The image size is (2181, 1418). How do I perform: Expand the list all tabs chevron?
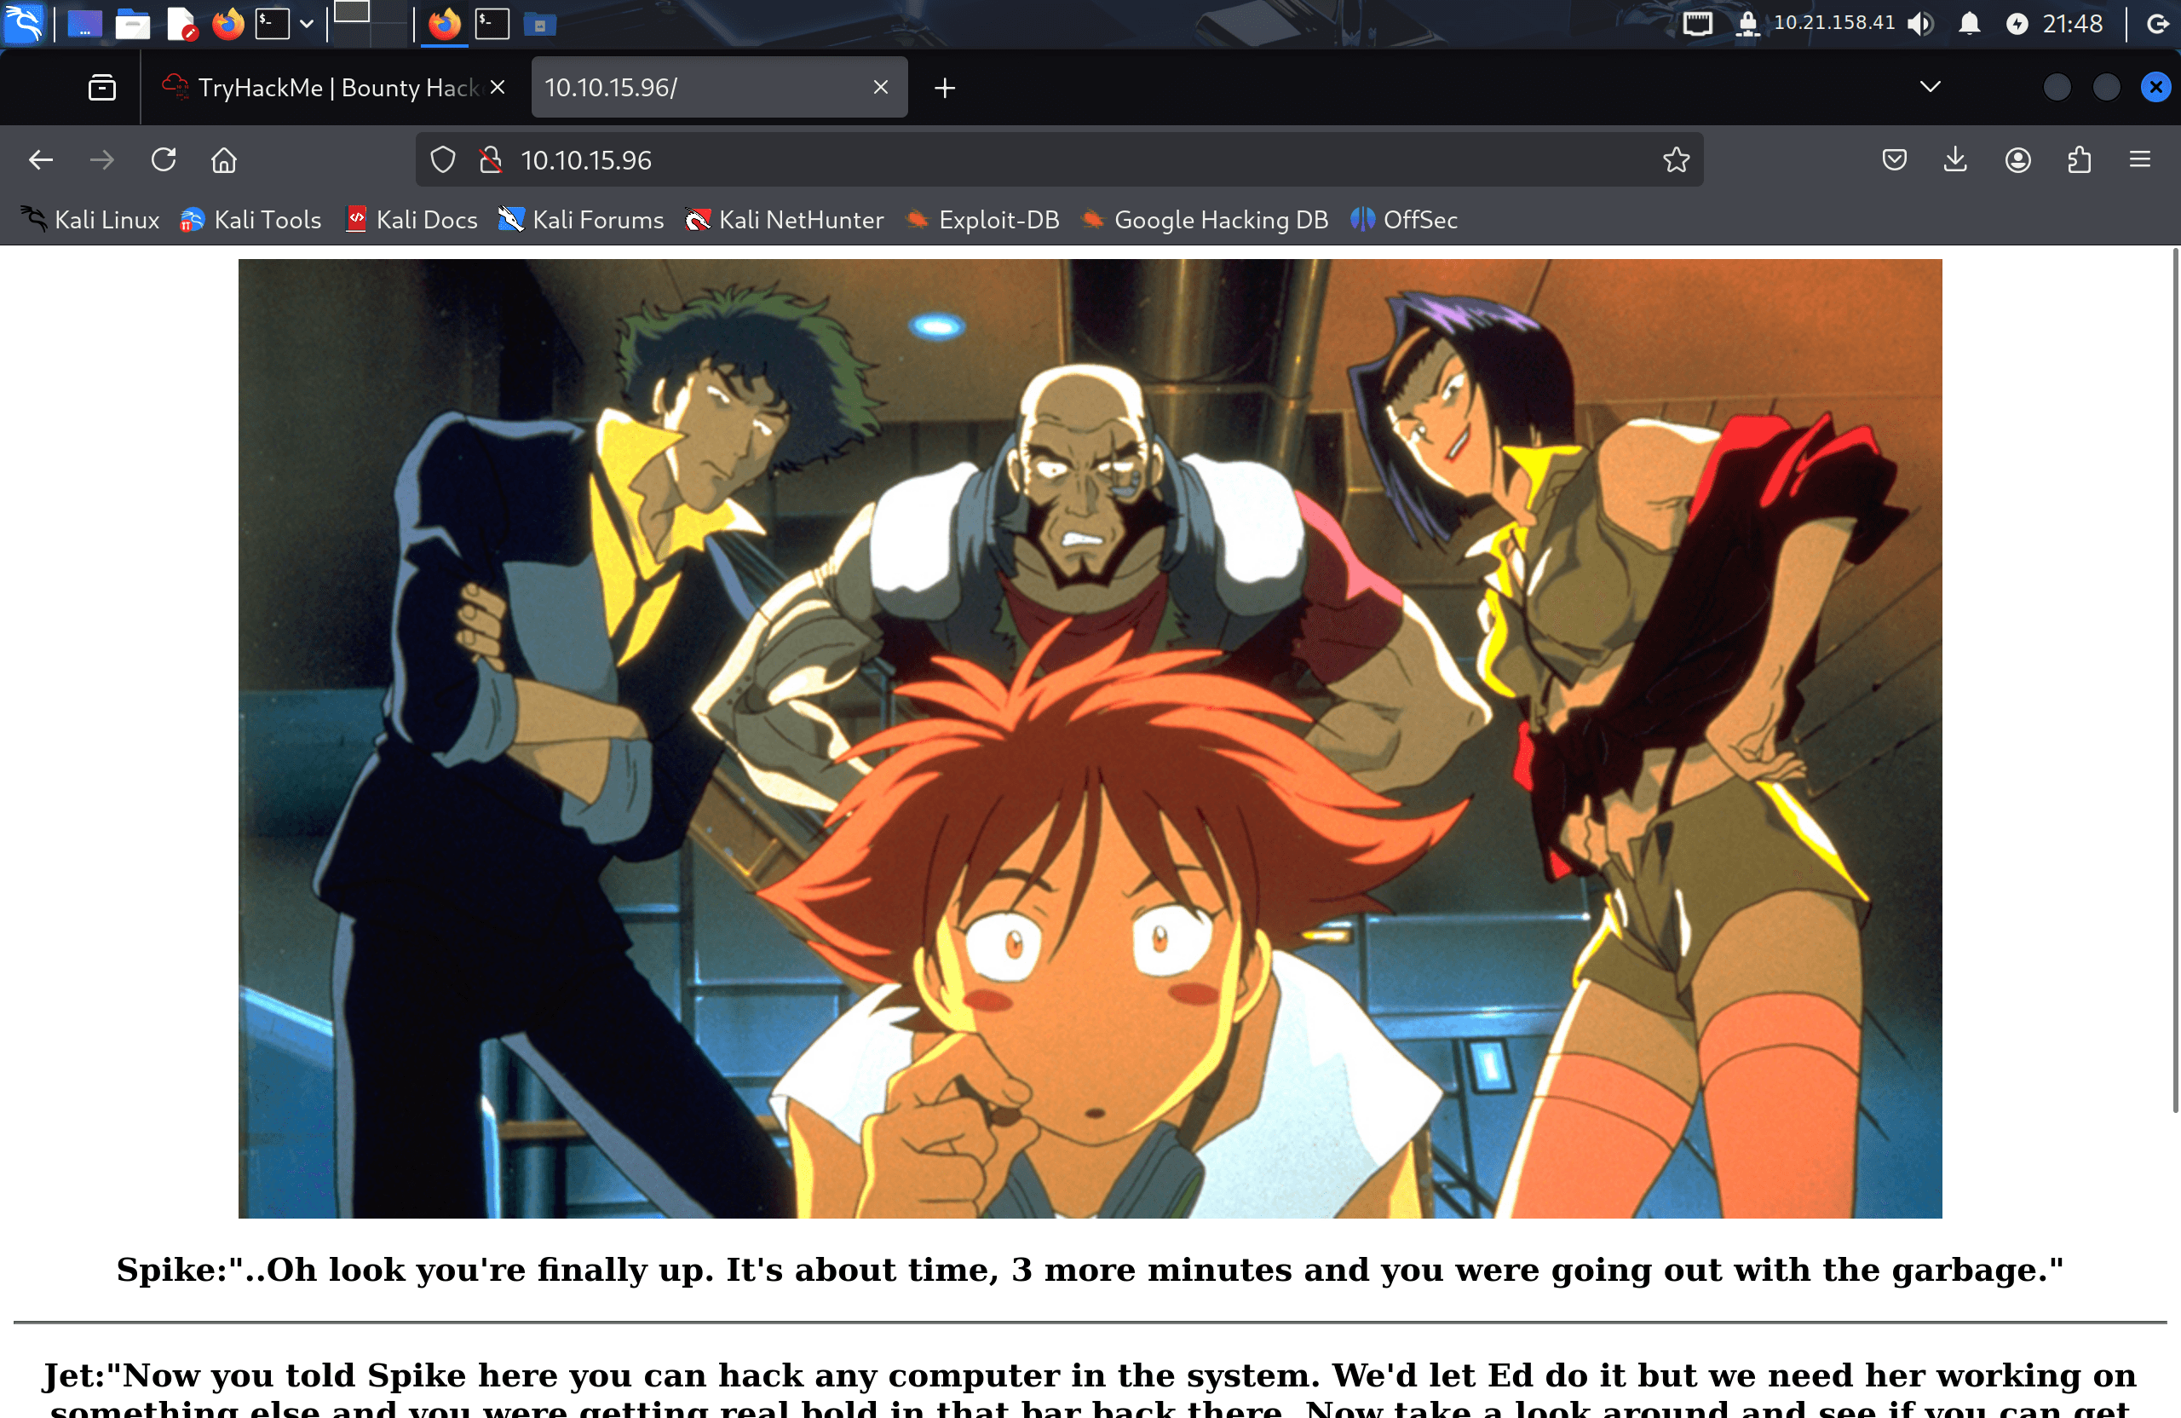[1930, 87]
